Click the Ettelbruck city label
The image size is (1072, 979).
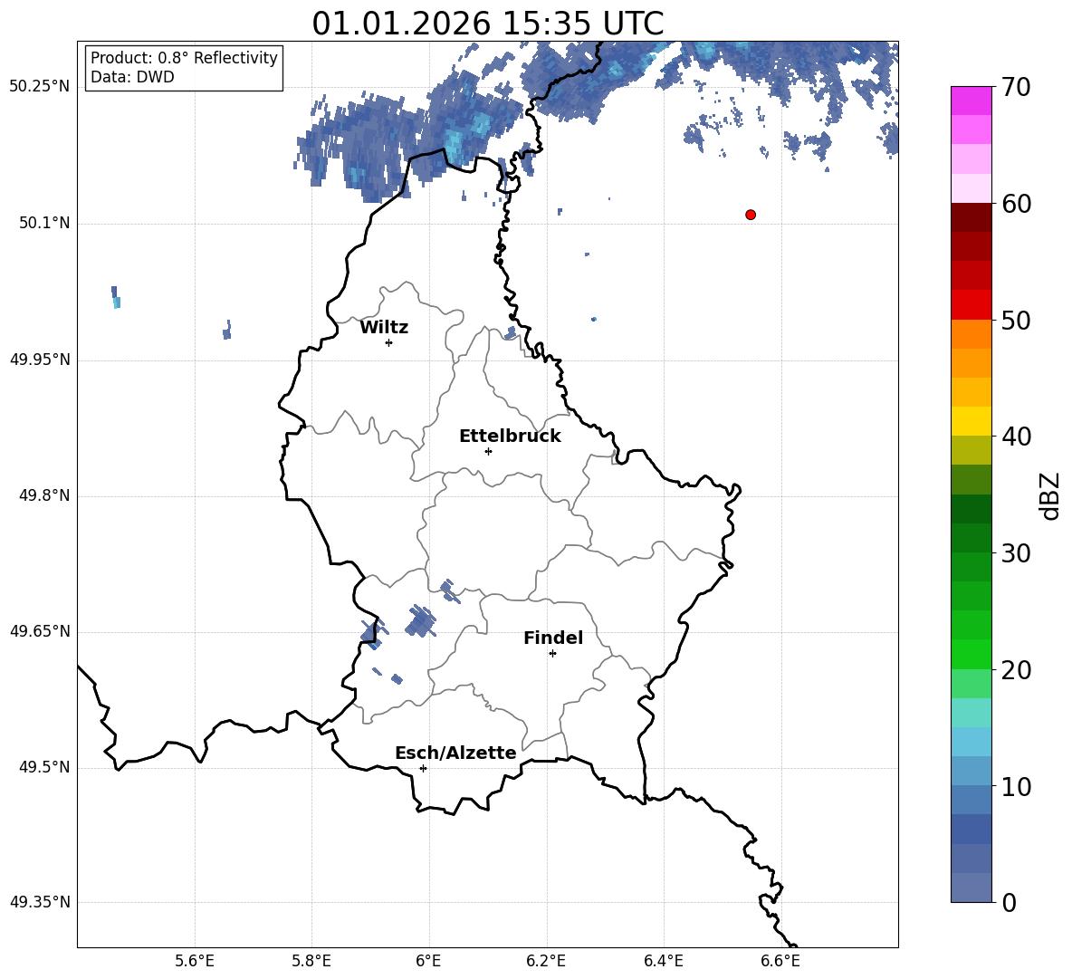coord(510,437)
